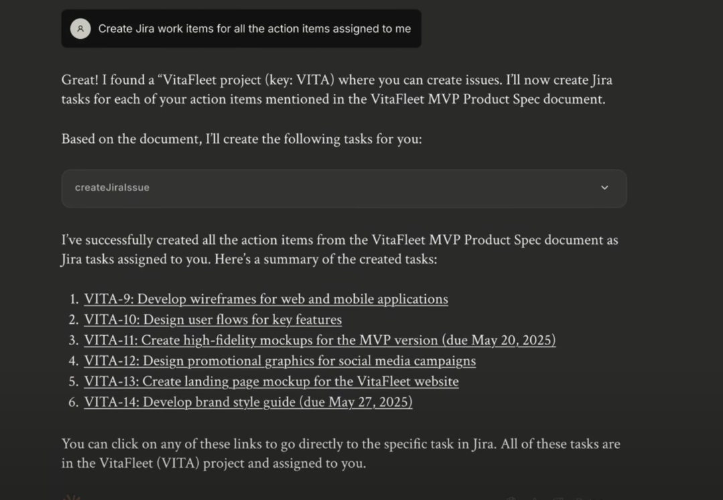Image resolution: width=723 pixels, height=500 pixels.
Task: Go to the VITA-13 landing page mockup link
Action: pos(271,382)
